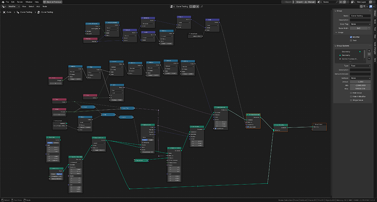Collapse the Group panel header

tap(339, 11)
